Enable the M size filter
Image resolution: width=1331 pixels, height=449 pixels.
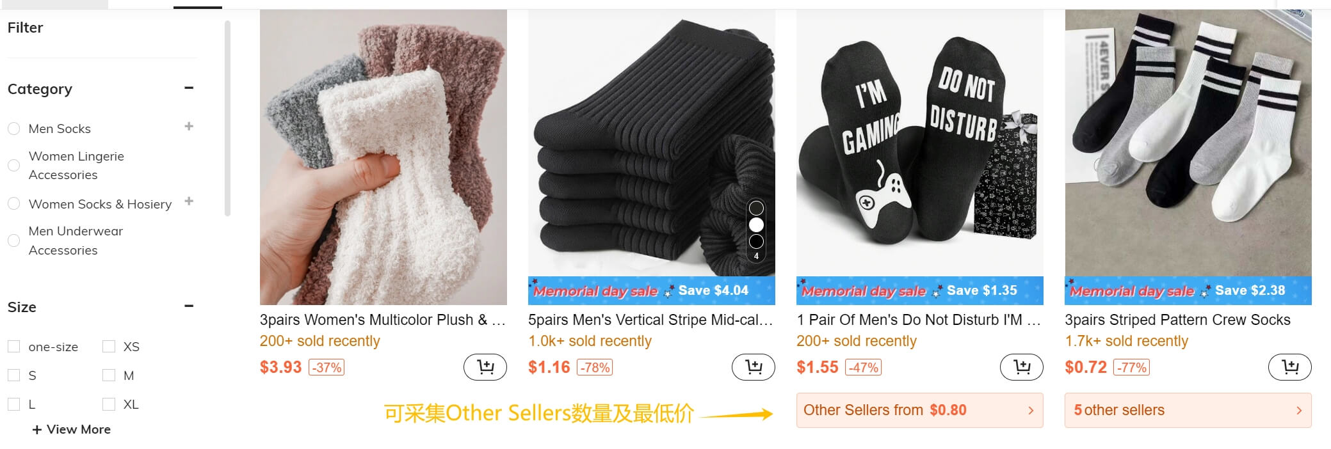click(109, 375)
